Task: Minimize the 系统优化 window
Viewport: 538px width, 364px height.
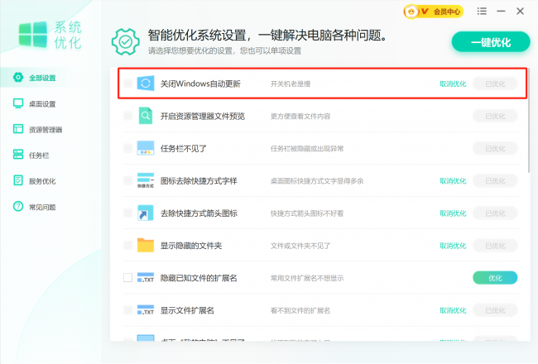Action: (501, 12)
